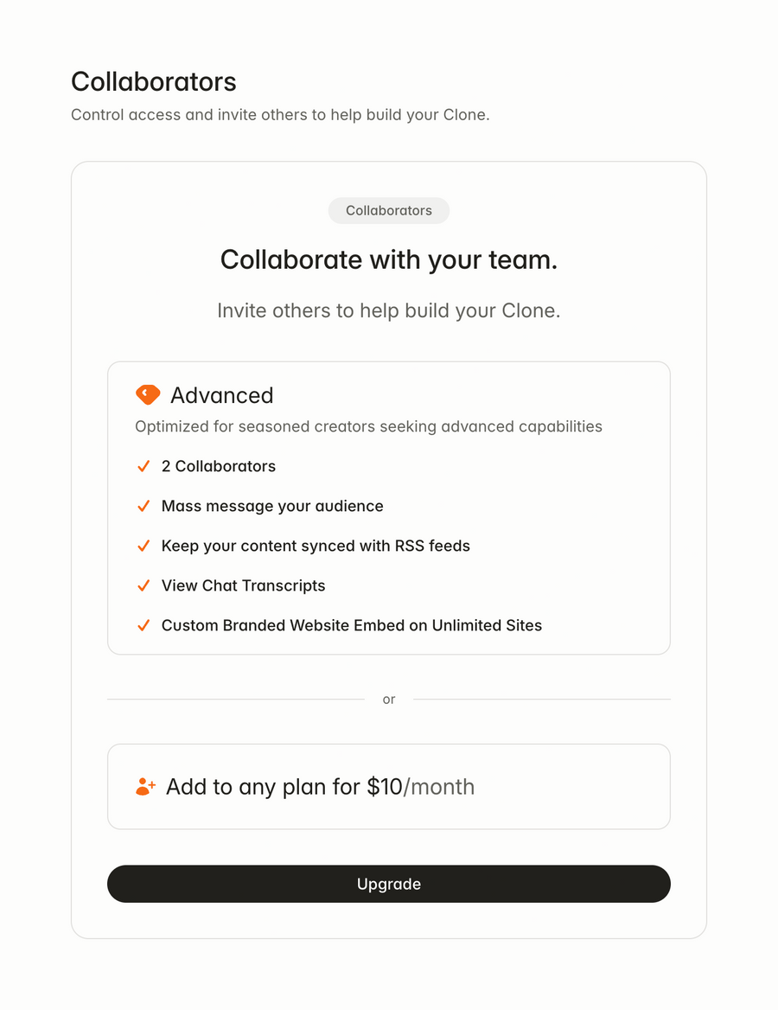Click the Advanced plan description text
Viewport: 778px width, 1010px height.
point(369,426)
